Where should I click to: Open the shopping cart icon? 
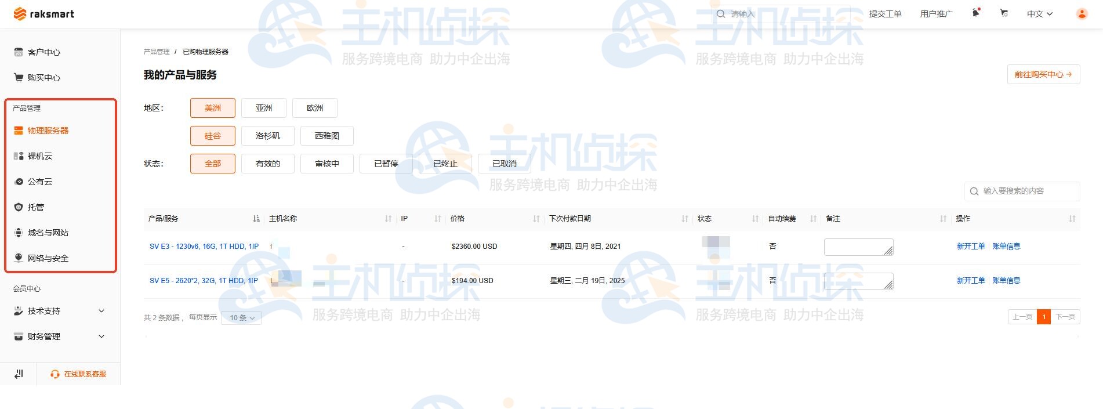[1004, 13]
